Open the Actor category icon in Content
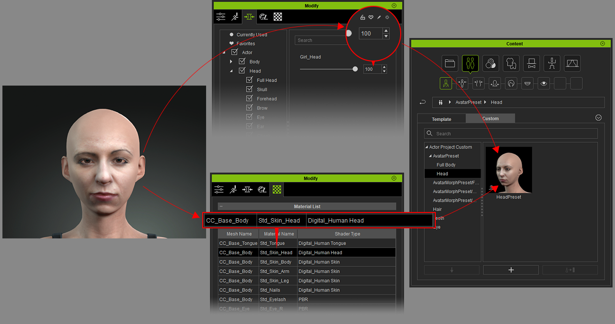This screenshot has width=615, height=324. pos(470,63)
